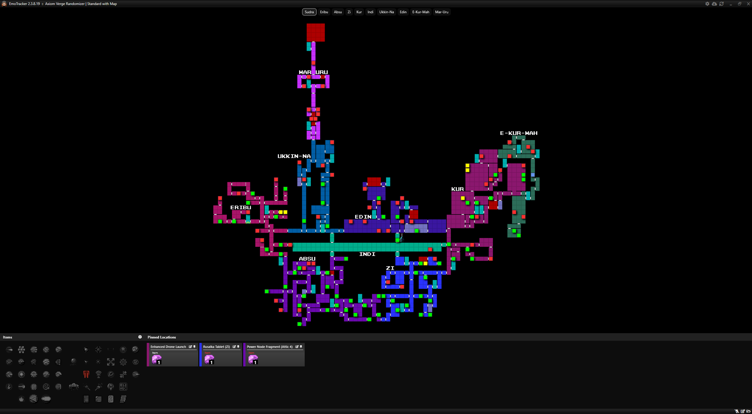
Task: Toggle the wifi-signal shaped item icon
Action: pos(99,374)
